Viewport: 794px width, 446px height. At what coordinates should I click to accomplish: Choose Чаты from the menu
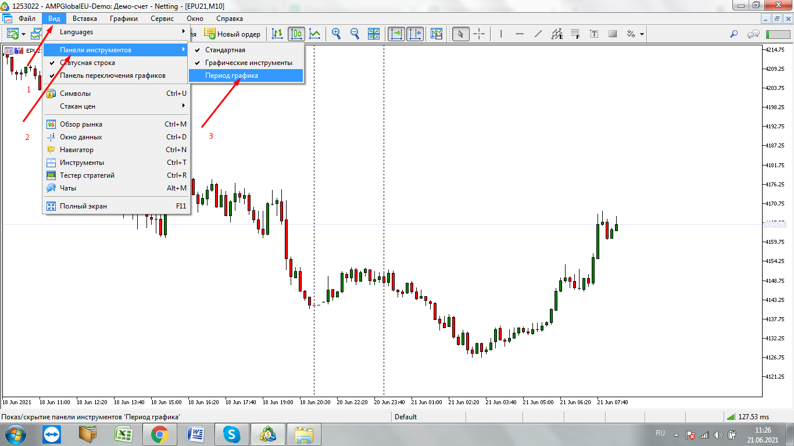coord(116,188)
